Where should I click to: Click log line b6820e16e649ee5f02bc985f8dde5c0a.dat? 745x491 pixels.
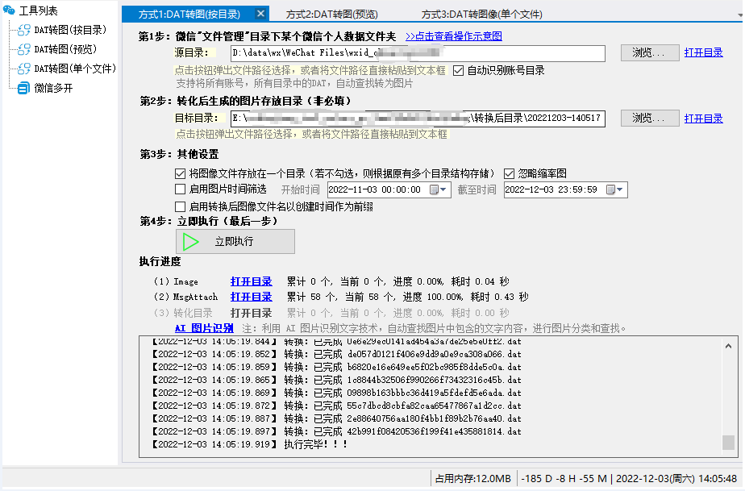[336, 367]
